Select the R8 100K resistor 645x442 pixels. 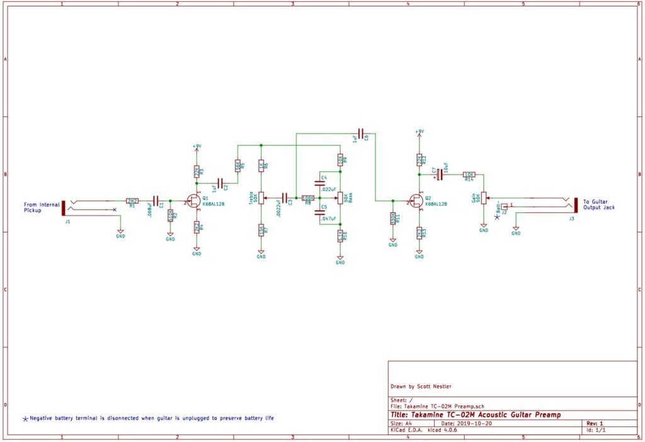tap(308, 198)
